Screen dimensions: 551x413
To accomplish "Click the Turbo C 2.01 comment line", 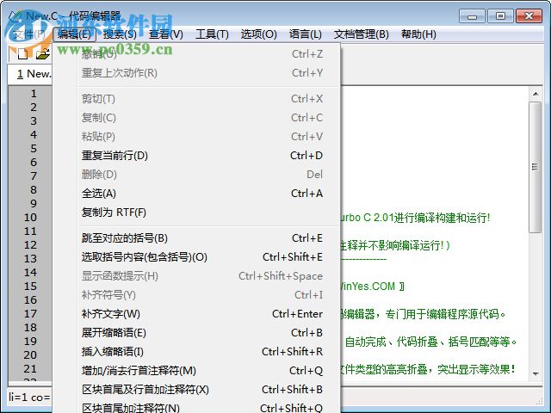I will (415, 218).
